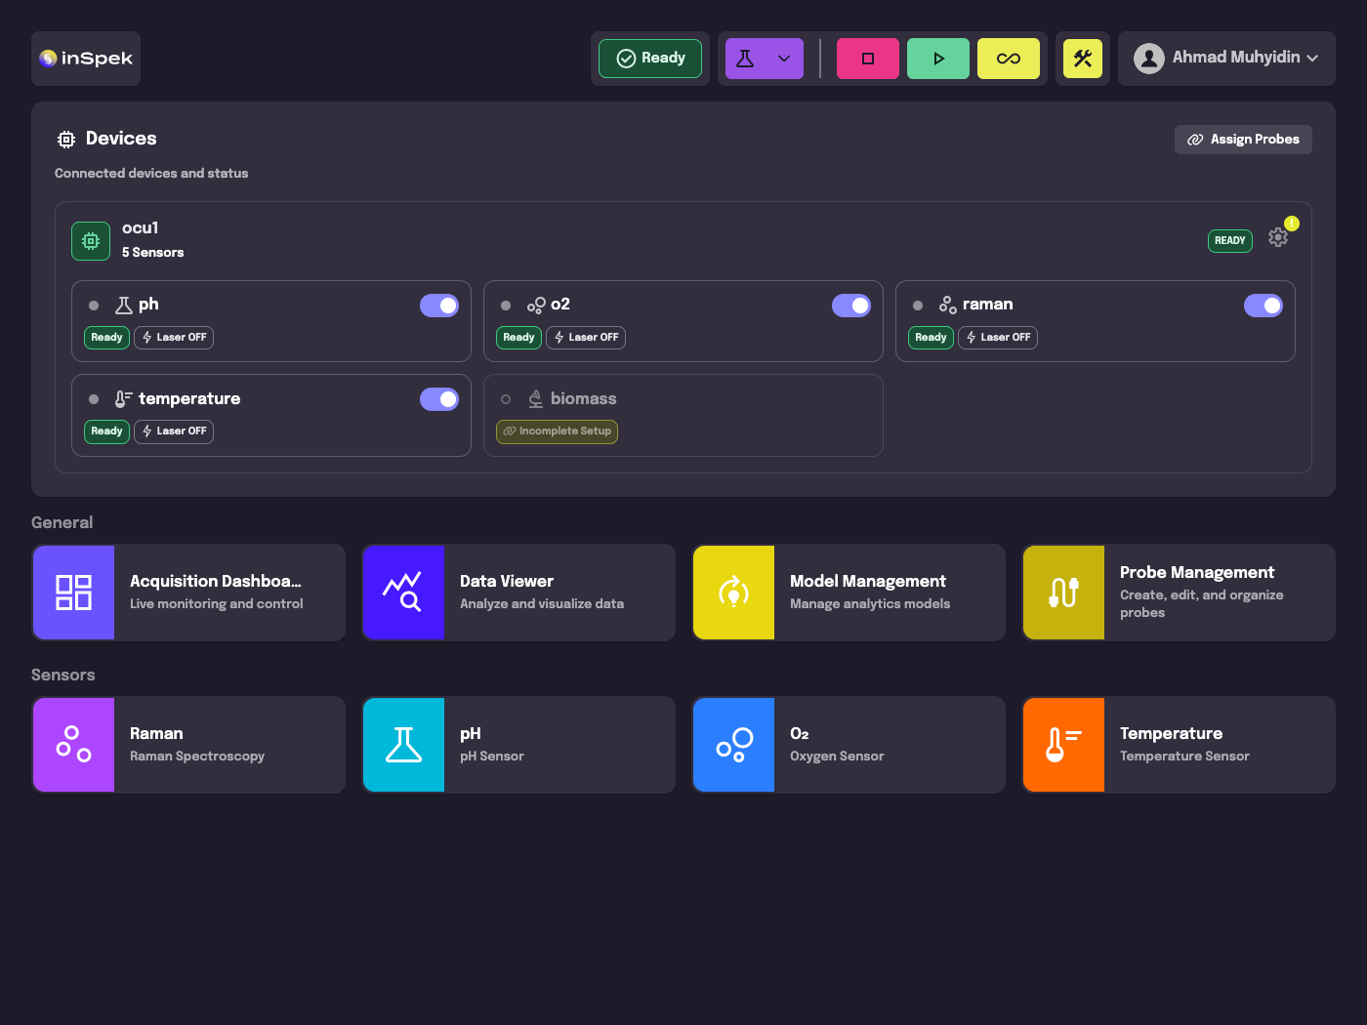
Task: Click the Devices chip icon in header
Action: point(66,140)
